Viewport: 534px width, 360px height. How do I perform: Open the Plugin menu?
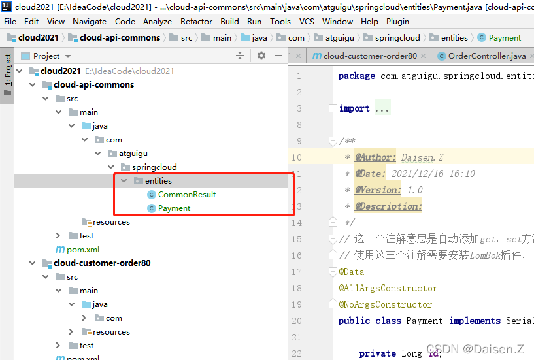(x=397, y=22)
